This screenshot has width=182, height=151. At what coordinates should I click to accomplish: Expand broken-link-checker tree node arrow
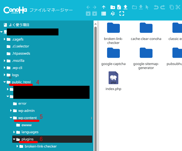(x=17, y=146)
